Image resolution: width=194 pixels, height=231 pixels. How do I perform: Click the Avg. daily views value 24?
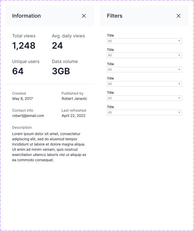(x=57, y=46)
